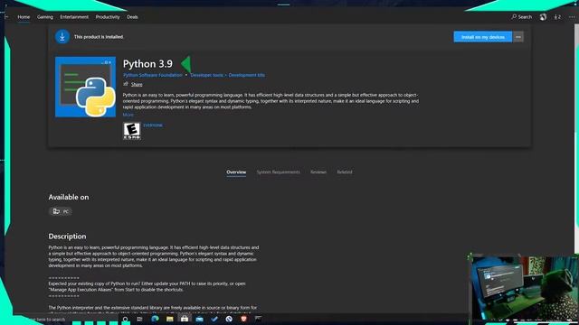Open the blue checkmark To Do taskbar icon
The height and width of the screenshot is (325, 579).
pos(214,319)
